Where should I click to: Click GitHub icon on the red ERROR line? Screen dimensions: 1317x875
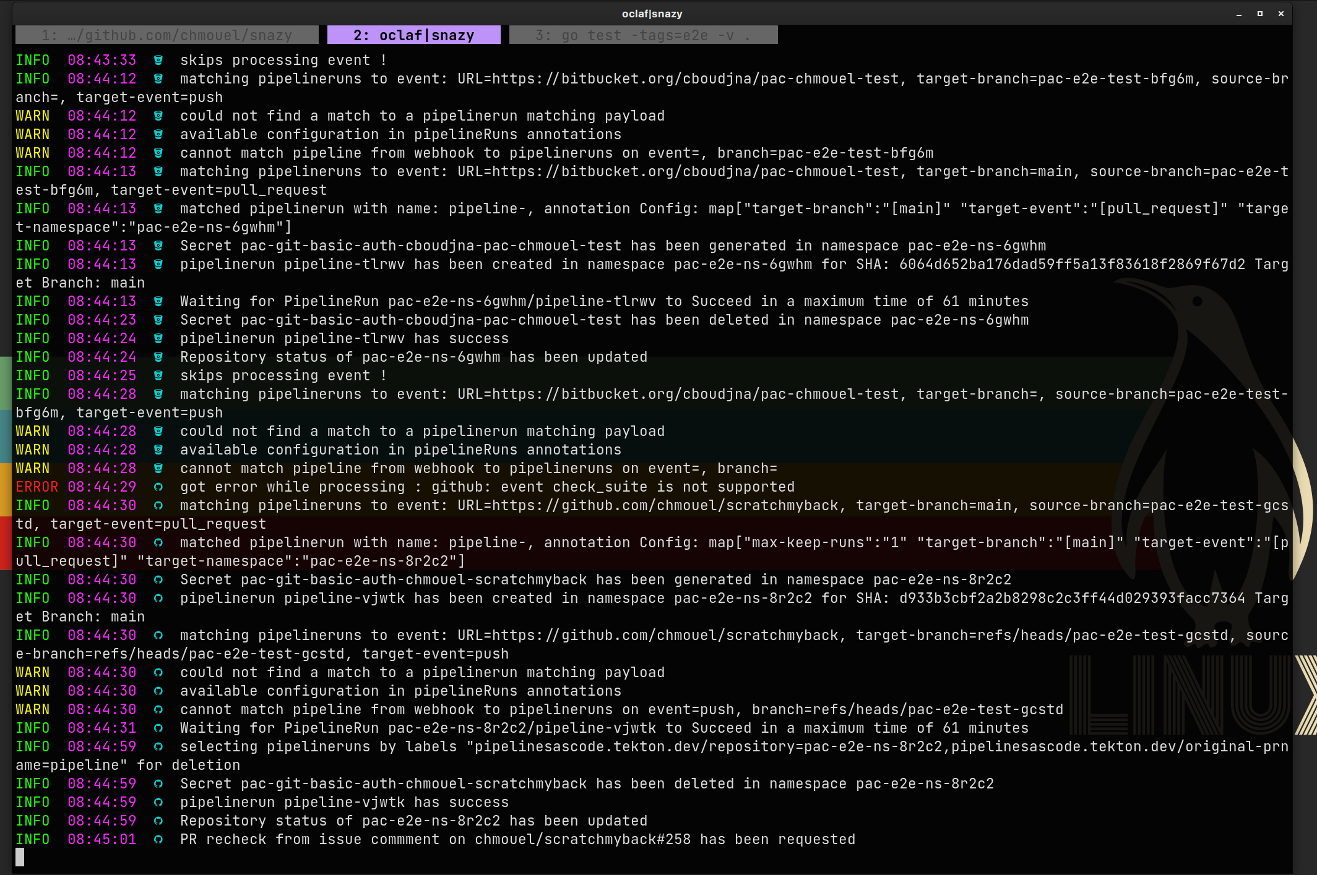click(x=158, y=487)
